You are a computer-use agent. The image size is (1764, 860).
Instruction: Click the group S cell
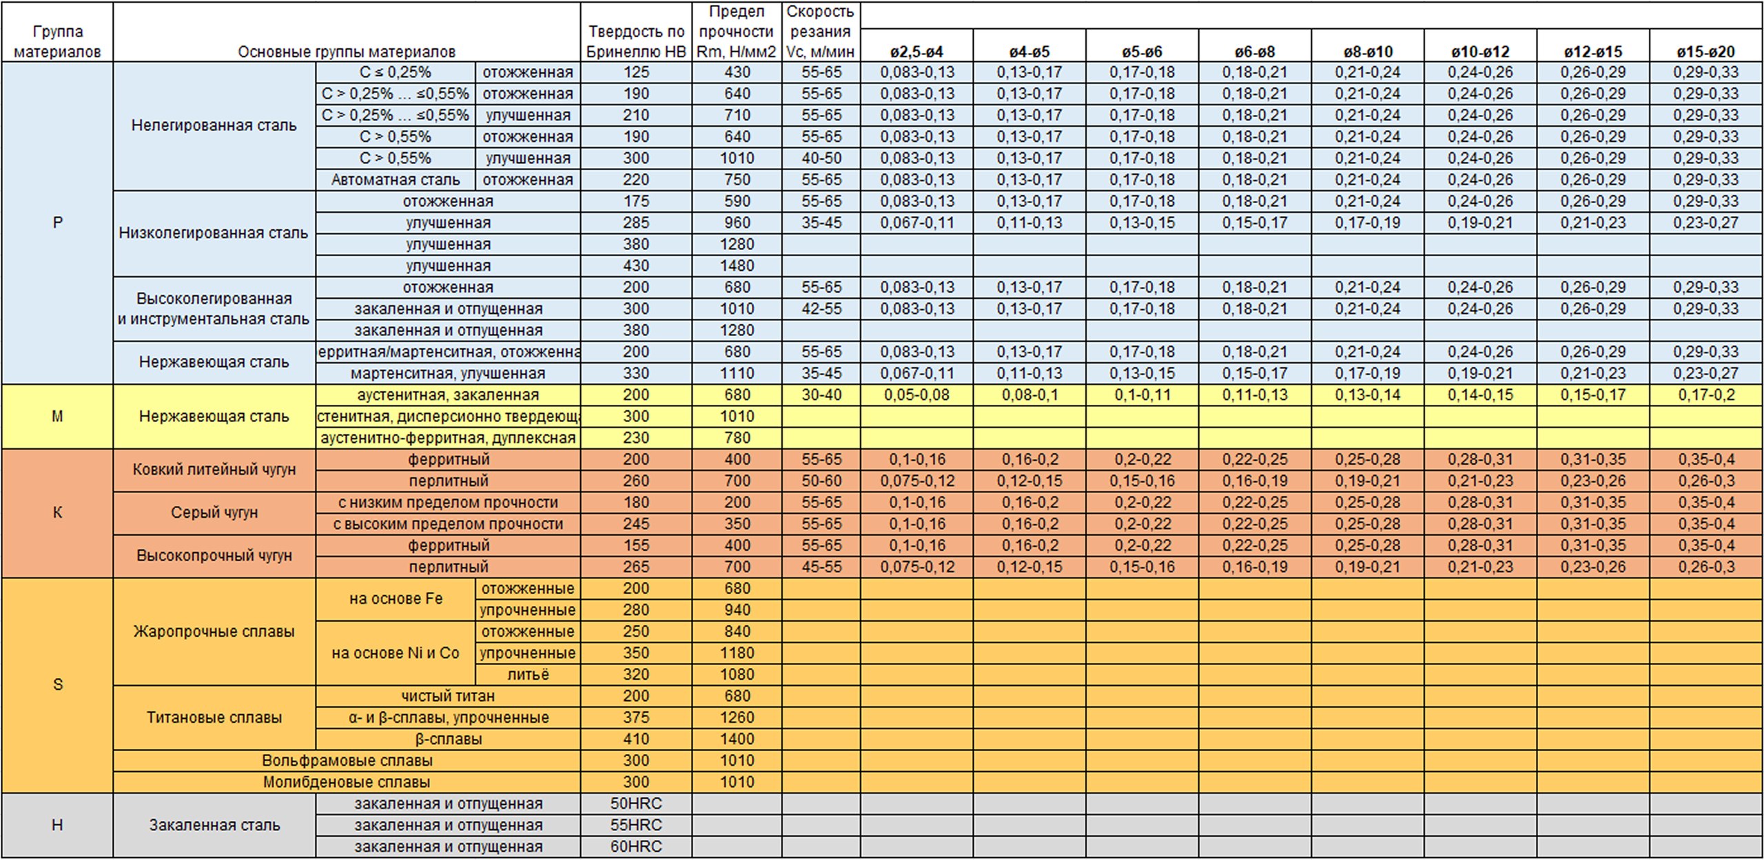[57, 684]
